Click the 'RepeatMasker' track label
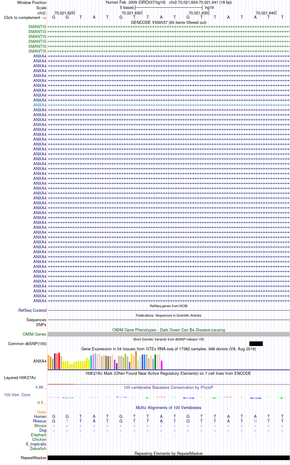This screenshot has width=290, height=465. tap(34, 458)
